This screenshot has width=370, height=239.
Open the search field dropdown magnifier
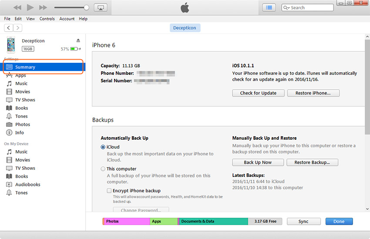(x=286, y=8)
